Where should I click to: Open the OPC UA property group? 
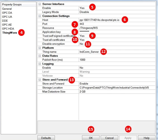click(7, 17)
